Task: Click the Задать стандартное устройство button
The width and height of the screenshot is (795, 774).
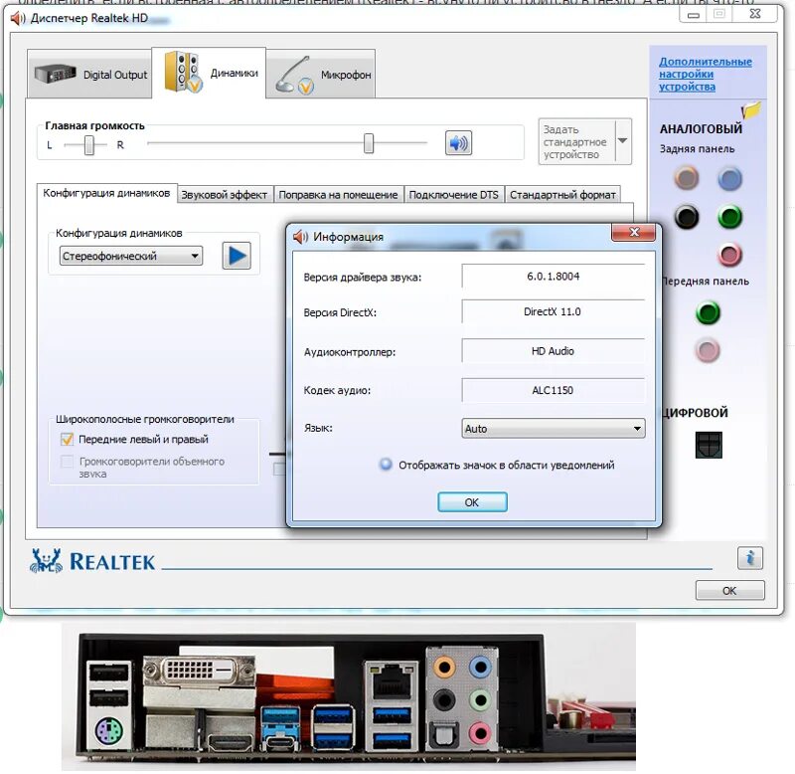Action: (577, 141)
